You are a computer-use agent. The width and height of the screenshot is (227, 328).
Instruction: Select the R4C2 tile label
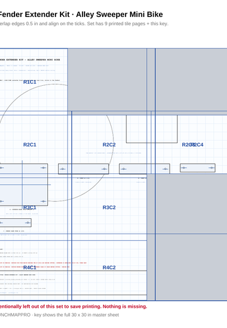[109, 267]
